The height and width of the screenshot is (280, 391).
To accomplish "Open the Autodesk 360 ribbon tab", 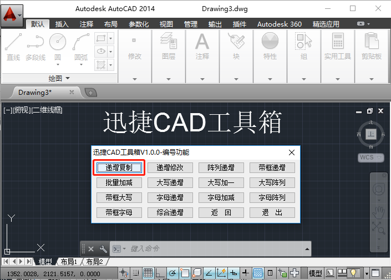I will (280, 24).
